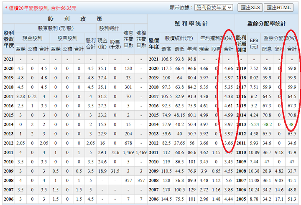Click the 144.5 highest price cell
Viewport: 301px width, 205px height.
point(166,199)
